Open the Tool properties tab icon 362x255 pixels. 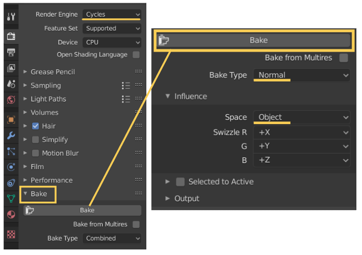click(11, 17)
